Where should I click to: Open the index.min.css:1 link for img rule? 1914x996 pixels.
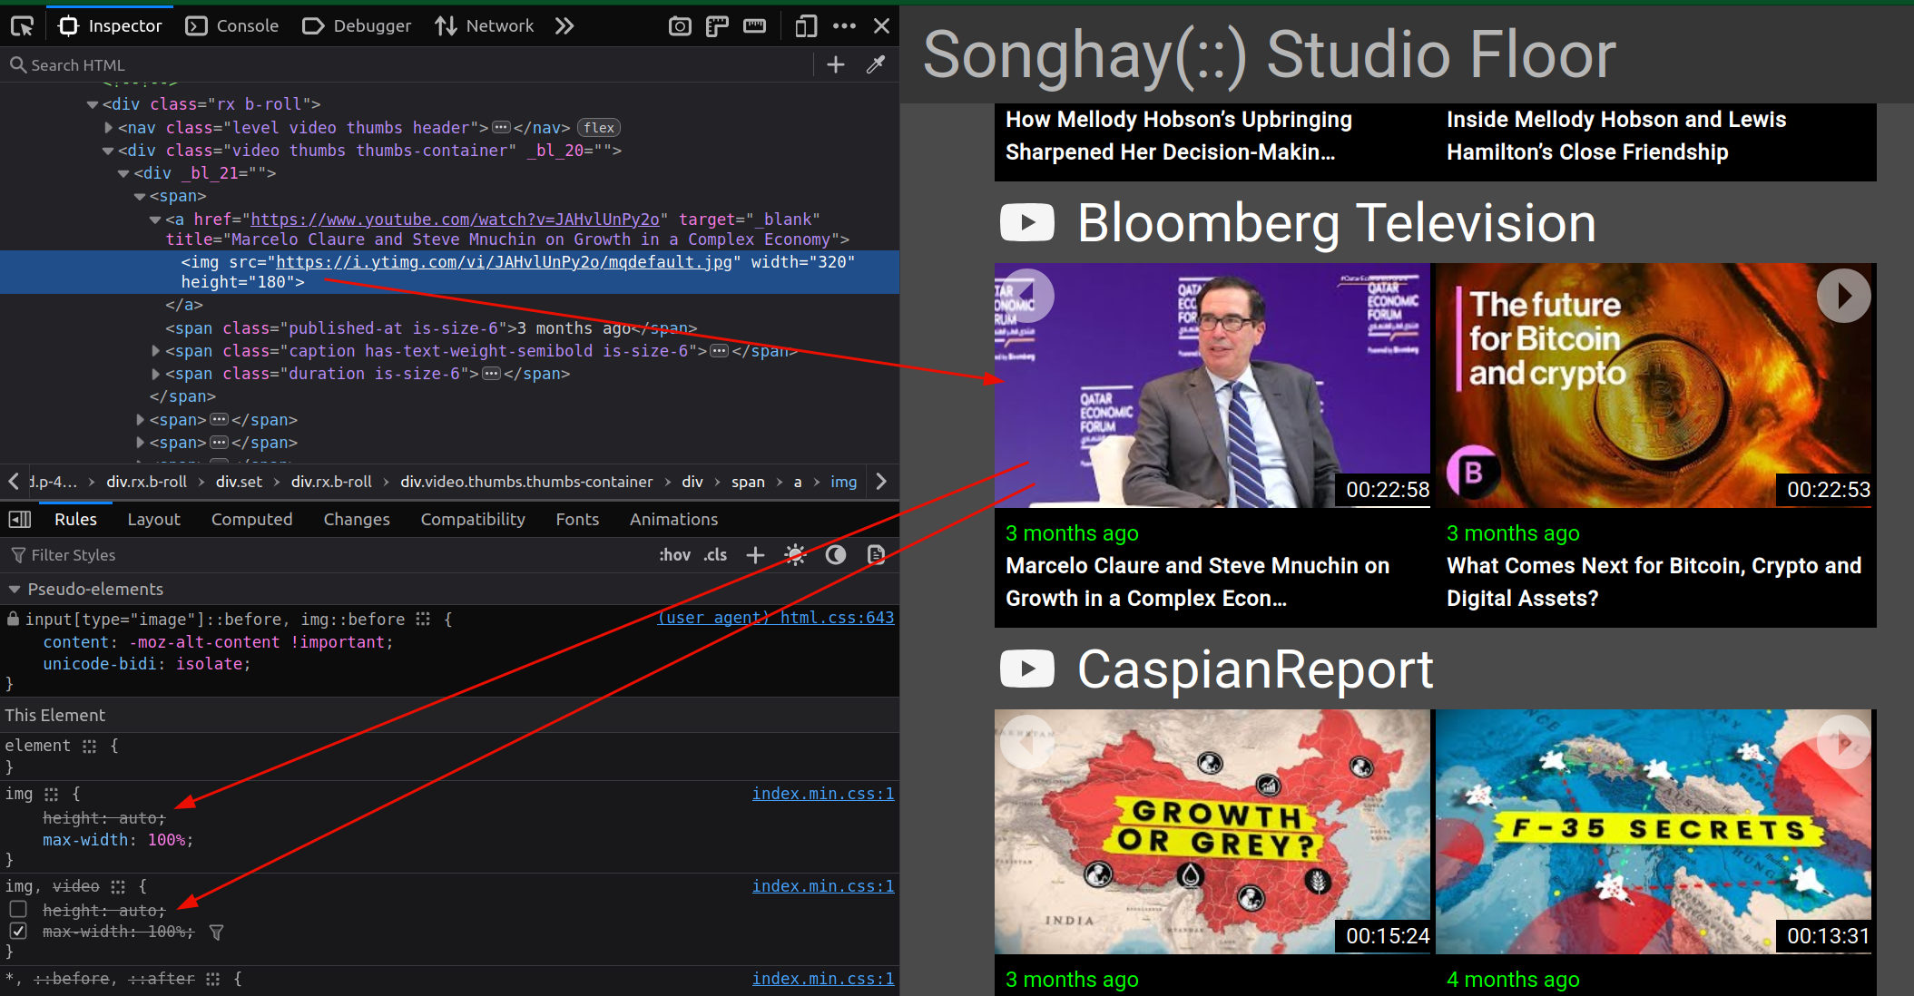tap(822, 794)
